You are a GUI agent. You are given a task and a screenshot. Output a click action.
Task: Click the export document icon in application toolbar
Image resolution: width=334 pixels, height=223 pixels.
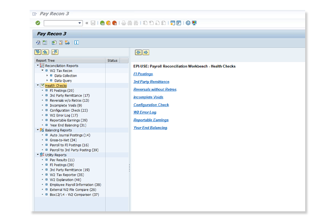[54, 43]
